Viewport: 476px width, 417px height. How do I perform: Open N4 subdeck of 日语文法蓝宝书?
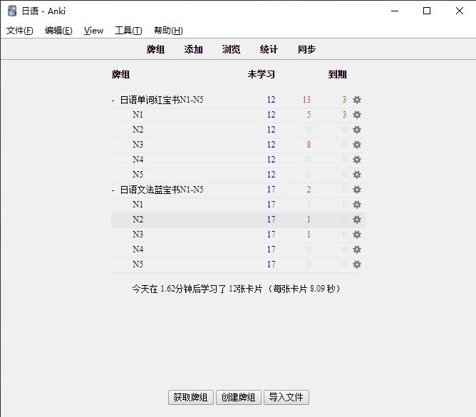138,249
